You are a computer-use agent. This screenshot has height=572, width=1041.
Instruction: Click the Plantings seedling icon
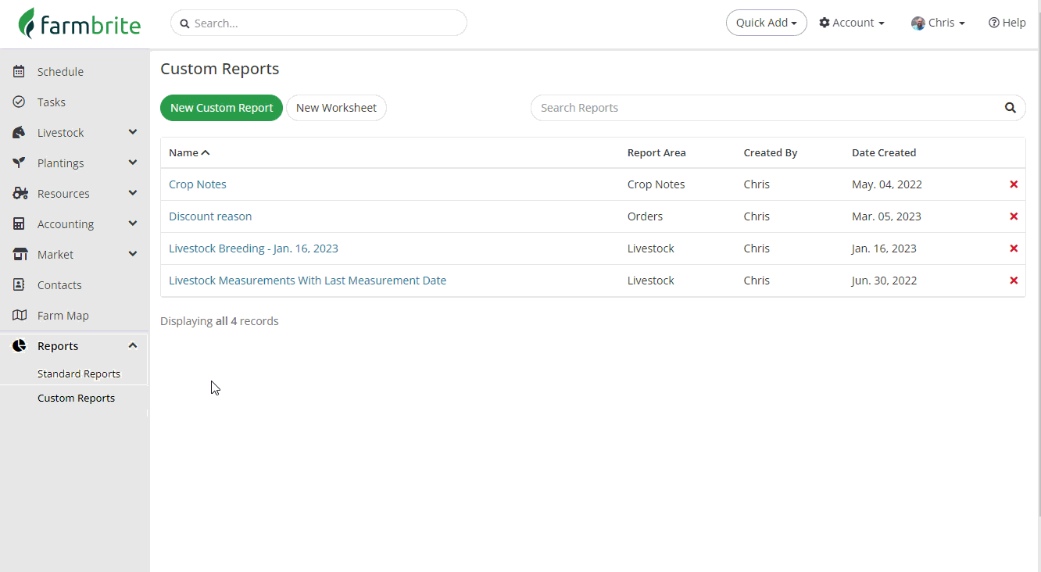(x=20, y=163)
